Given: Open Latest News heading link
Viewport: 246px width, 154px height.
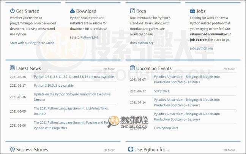Looking at the screenshot, I should [28, 68].
